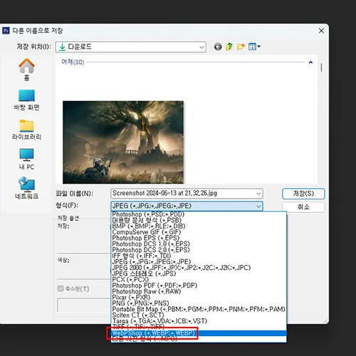Click the Cancel (취소) button
Viewport: 356px width, 356px height.
tap(303, 207)
